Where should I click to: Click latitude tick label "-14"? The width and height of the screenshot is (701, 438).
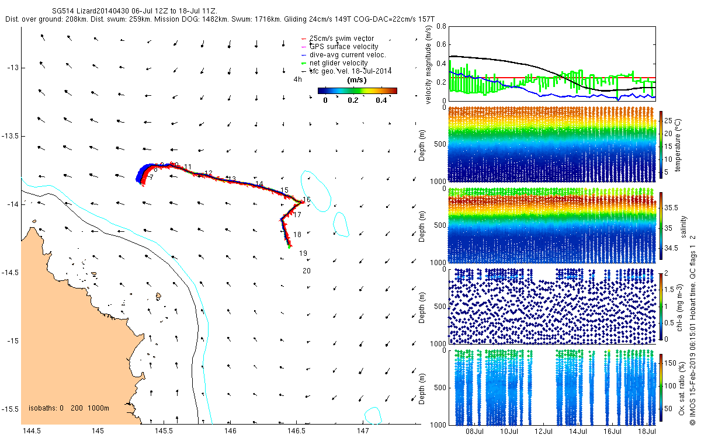click(13, 204)
